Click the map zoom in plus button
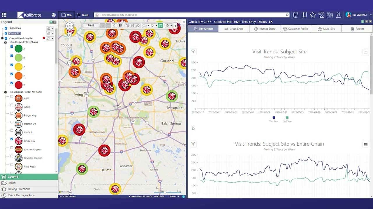The image size is (373, 209). 70,35
